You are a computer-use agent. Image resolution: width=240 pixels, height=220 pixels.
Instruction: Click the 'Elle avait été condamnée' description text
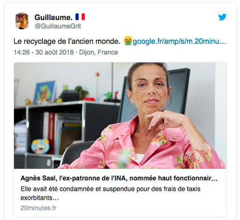click(x=110, y=189)
